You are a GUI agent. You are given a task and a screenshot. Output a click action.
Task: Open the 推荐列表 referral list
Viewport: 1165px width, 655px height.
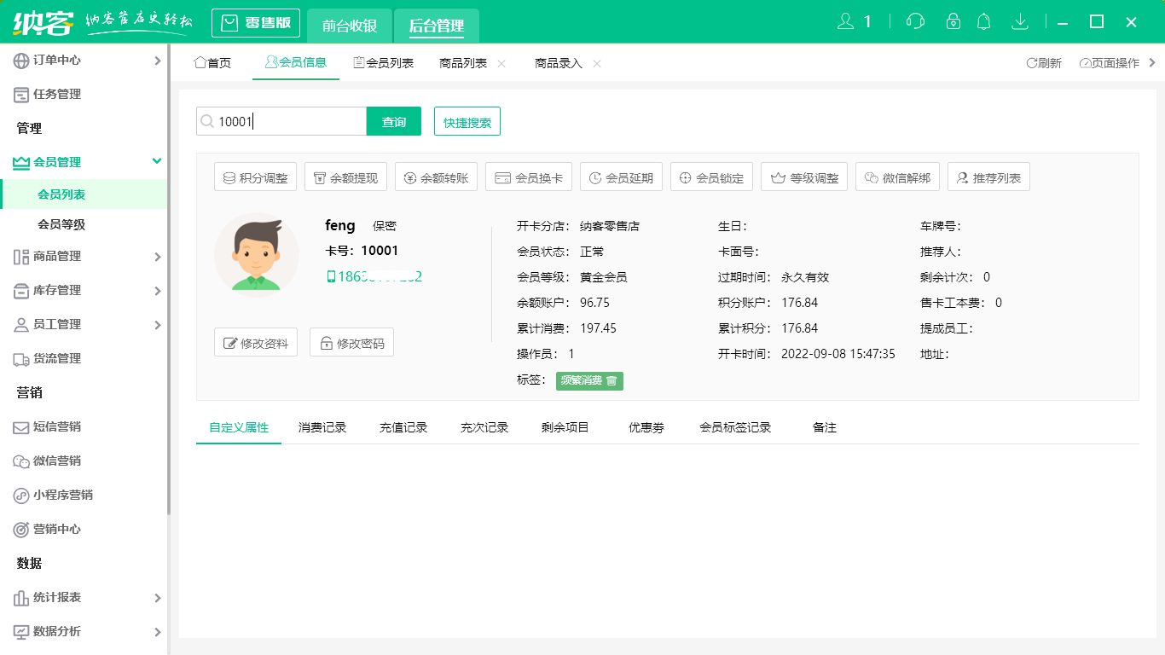point(988,177)
